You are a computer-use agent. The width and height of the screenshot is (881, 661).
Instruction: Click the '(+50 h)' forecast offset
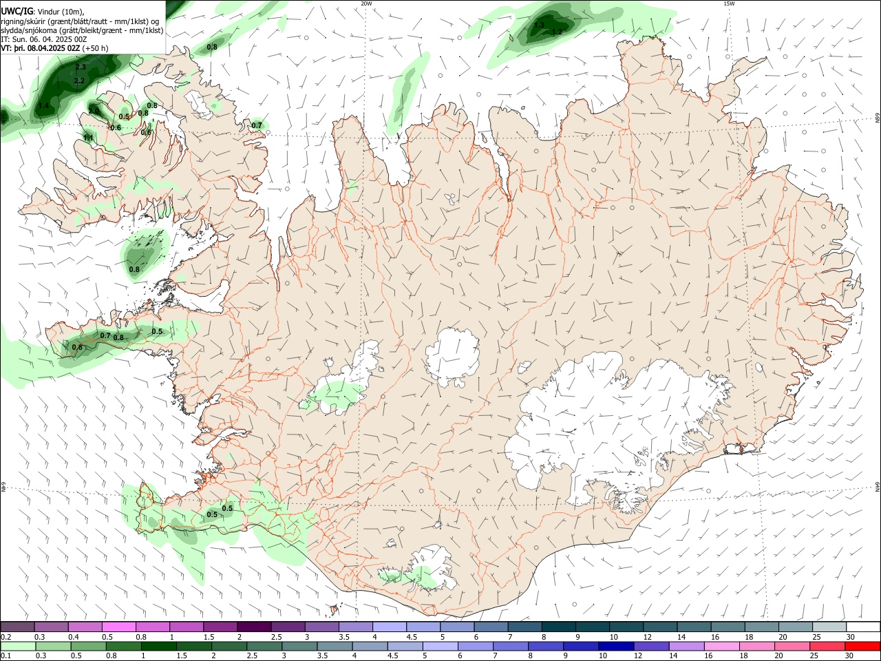(x=96, y=48)
